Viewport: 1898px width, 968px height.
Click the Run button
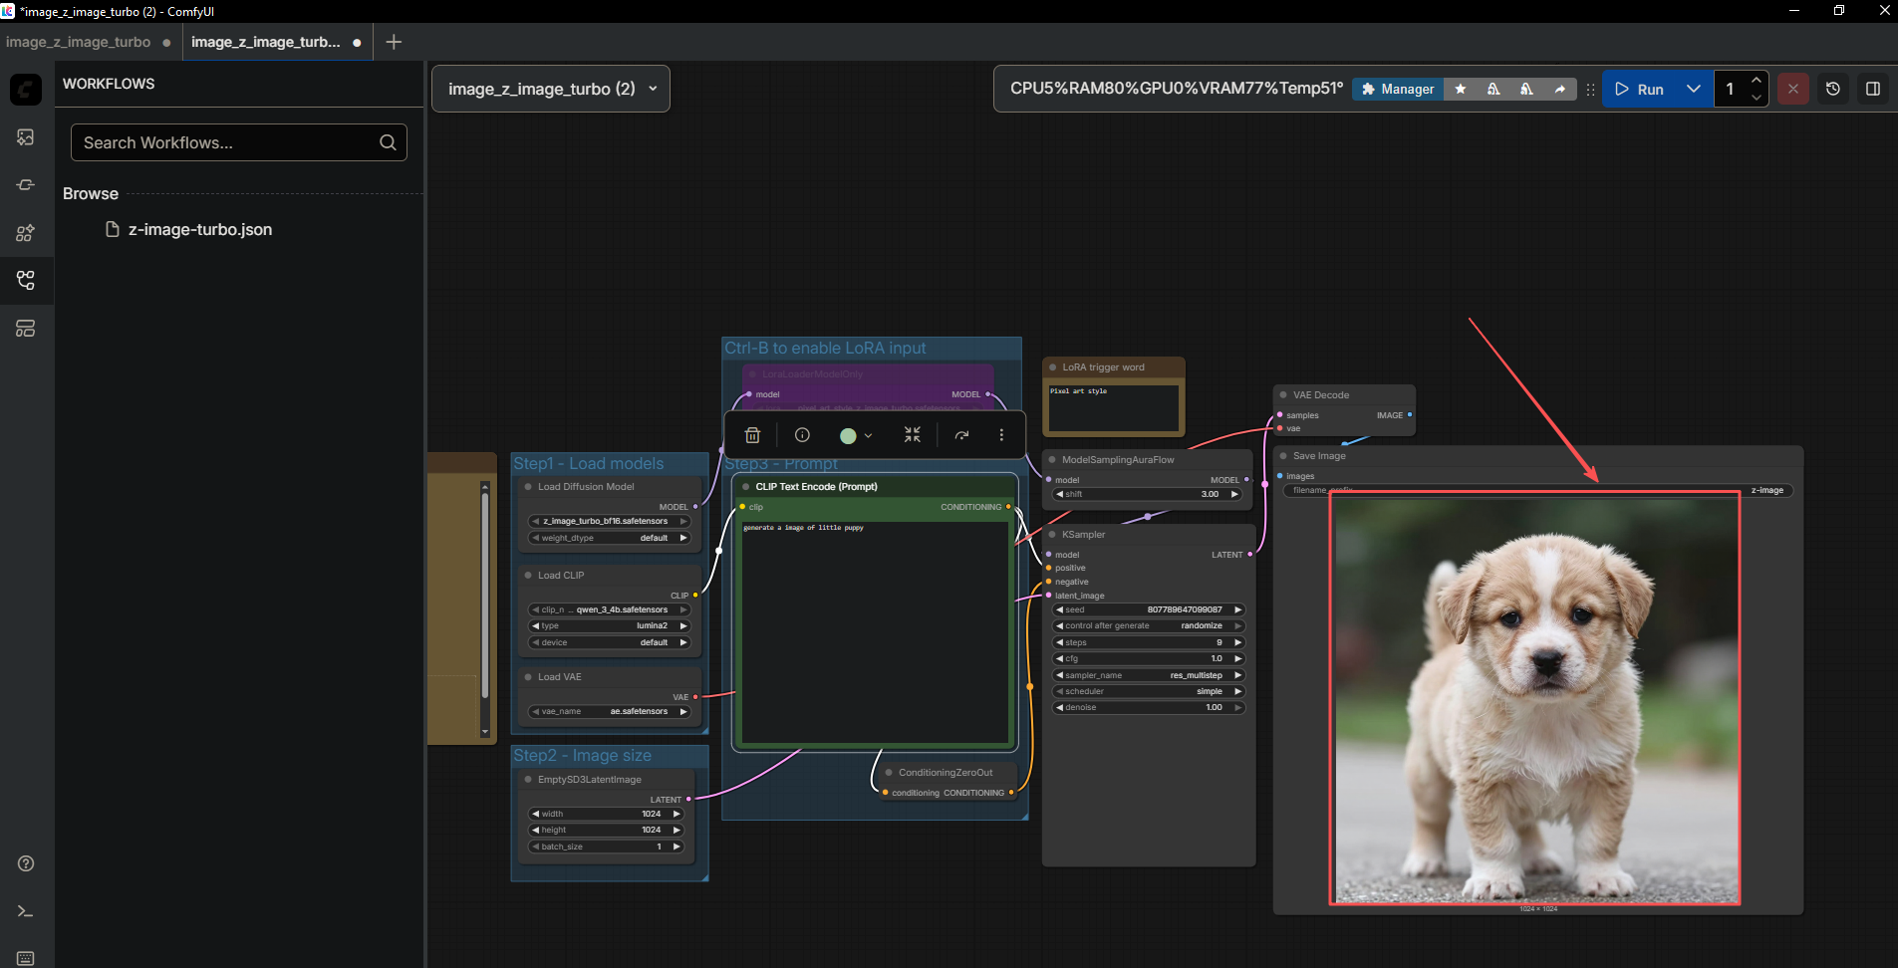(1640, 89)
